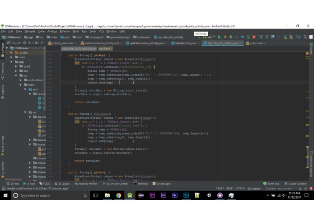Select the getRep() method breadcrumb
Image resolution: width=314 pixels, height=223 pixels.
(105, 49)
